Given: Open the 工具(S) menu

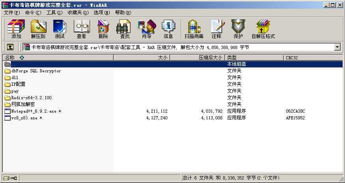Looking at the screenshot, I should 54,13.
